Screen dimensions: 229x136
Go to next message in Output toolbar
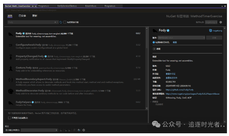point(69,130)
